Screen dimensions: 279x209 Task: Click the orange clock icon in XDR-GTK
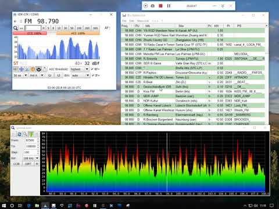click(33, 69)
